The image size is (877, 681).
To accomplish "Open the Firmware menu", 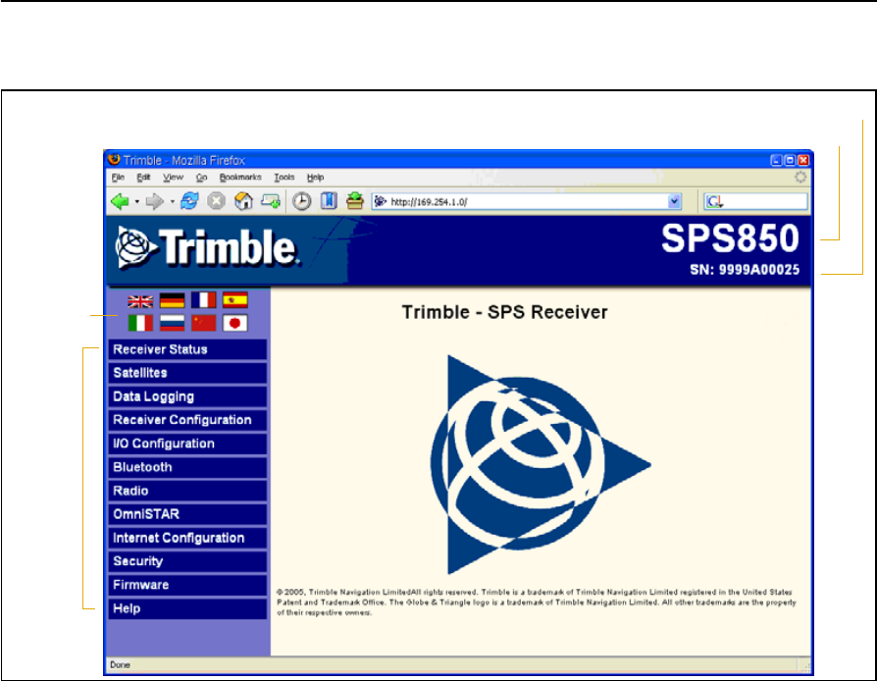I will tap(187, 585).
